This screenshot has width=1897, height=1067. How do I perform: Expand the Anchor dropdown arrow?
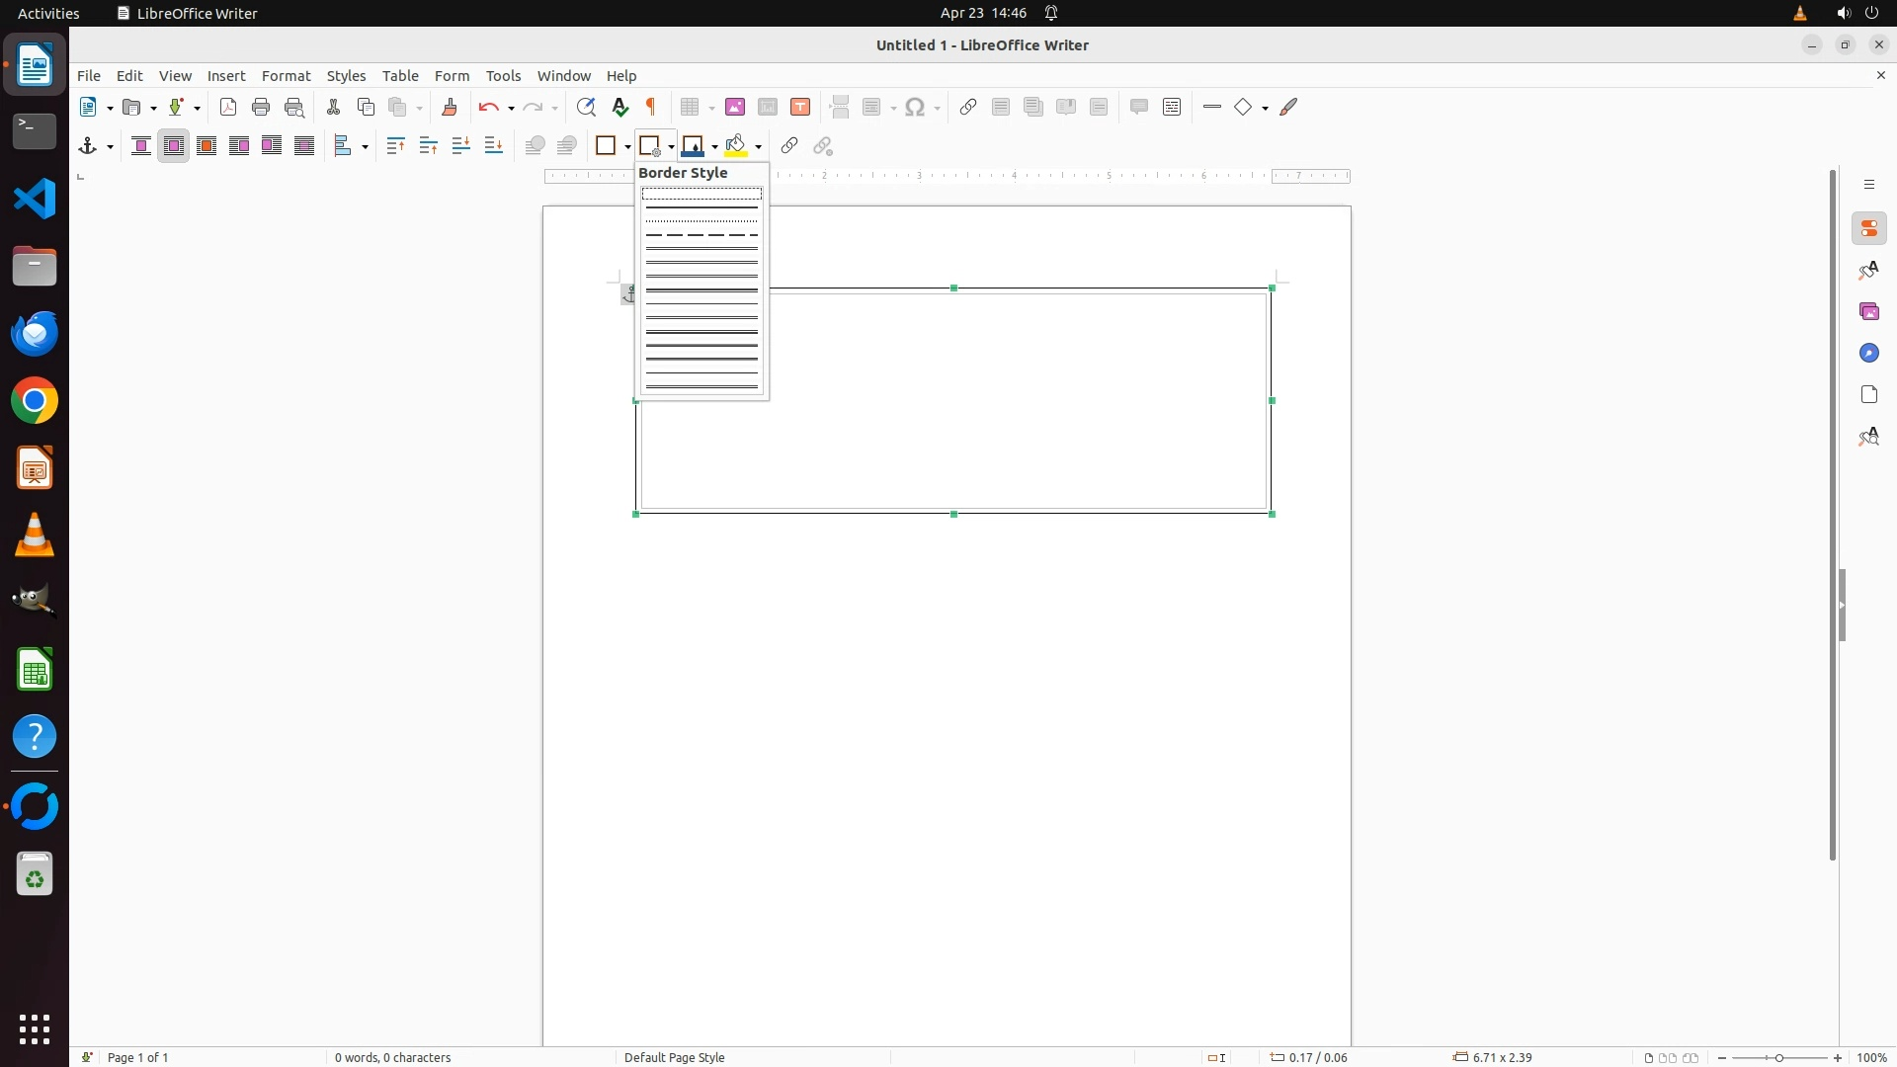click(110, 147)
